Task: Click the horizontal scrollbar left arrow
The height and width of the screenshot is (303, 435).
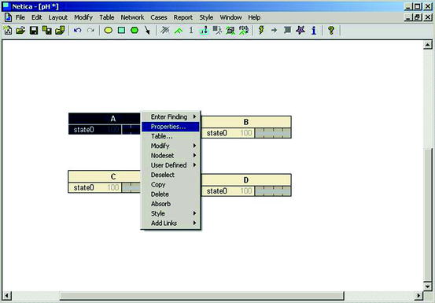Action: pyautogui.click(x=6, y=296)
